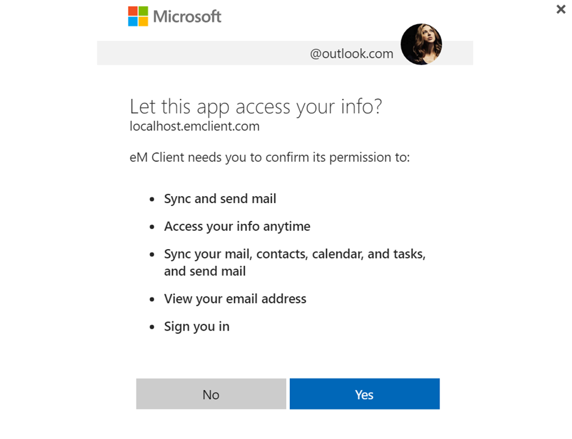Image resolution: width=572 pixels, height=439 pixels.
Task: Click the account profile picture
Action: pyautogui.click(x=421, y=45)
